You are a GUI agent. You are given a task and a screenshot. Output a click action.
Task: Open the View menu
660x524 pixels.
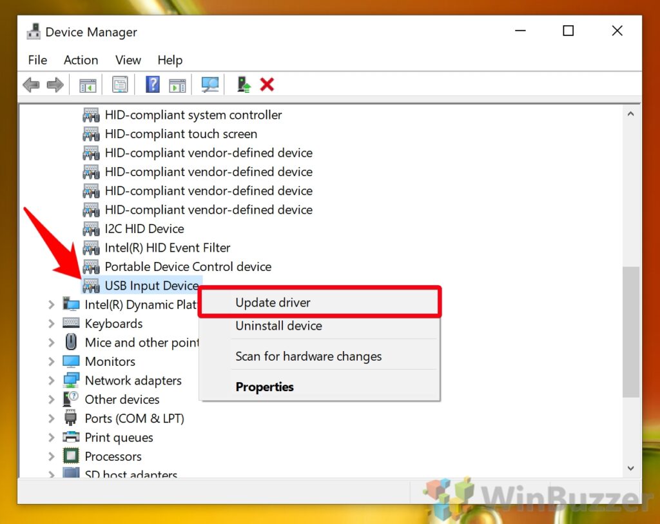pos(128,59)
